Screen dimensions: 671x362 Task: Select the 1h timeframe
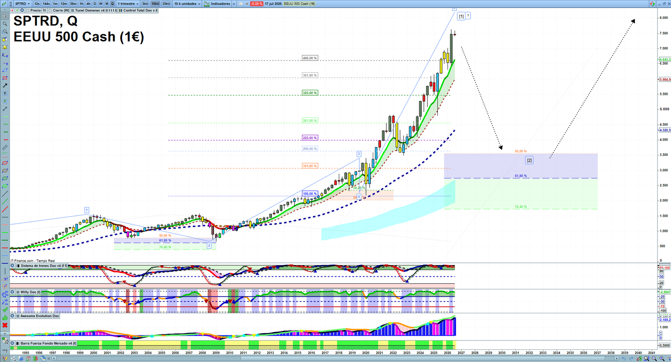82,4
